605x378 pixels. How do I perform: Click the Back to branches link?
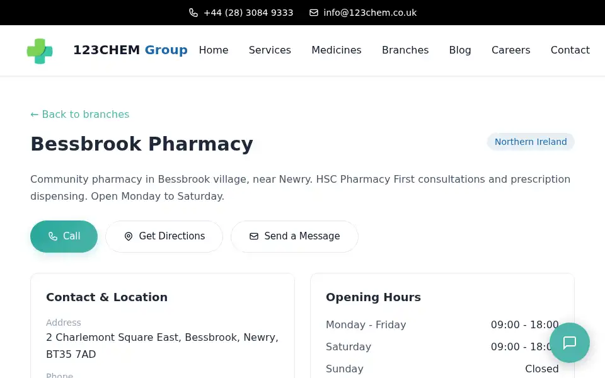pyautogui.click(x=80, y=114)
